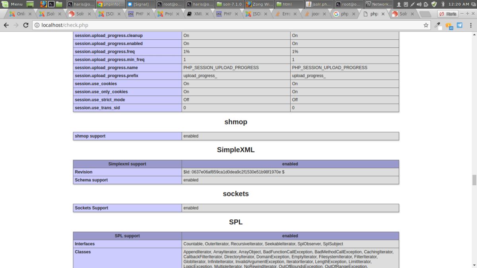Viewport: 477px width, 268px height.
Task: Click the pen-shaped tray icon
Action: [412, 4]
